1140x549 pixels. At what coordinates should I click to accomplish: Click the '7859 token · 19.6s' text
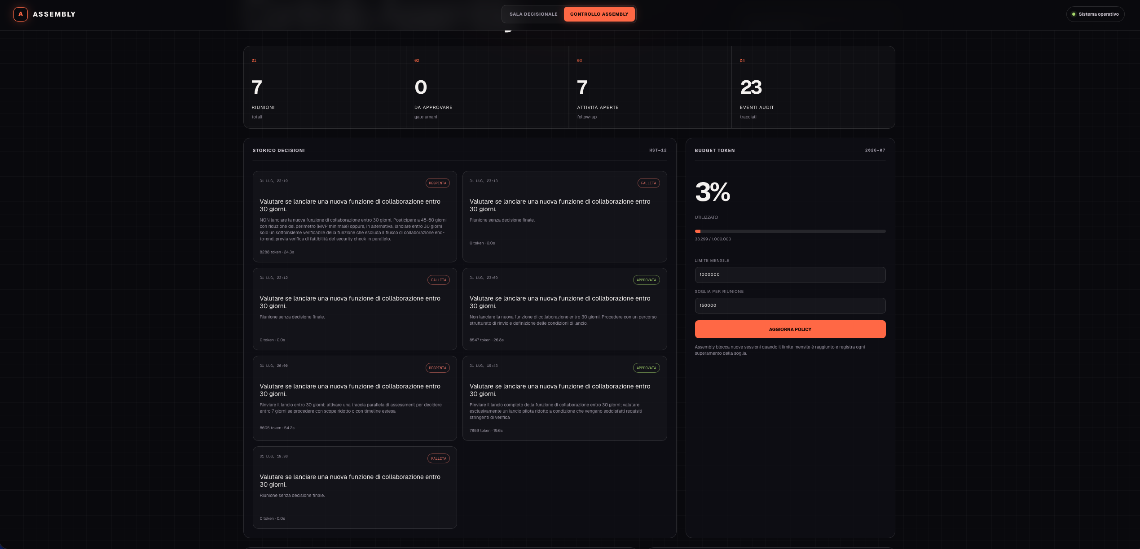[486, 431]
